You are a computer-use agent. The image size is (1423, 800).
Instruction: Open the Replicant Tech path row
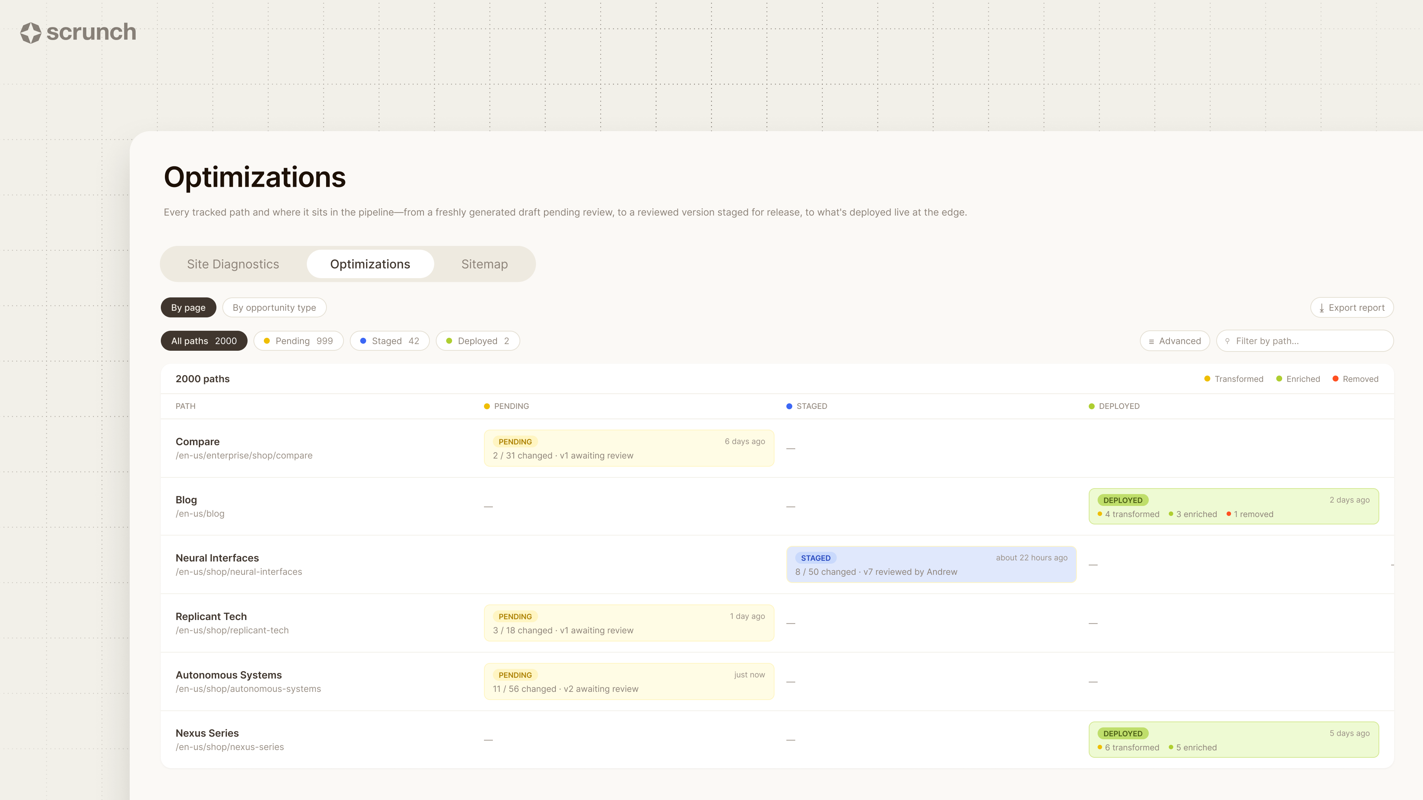tap(777, 623)
